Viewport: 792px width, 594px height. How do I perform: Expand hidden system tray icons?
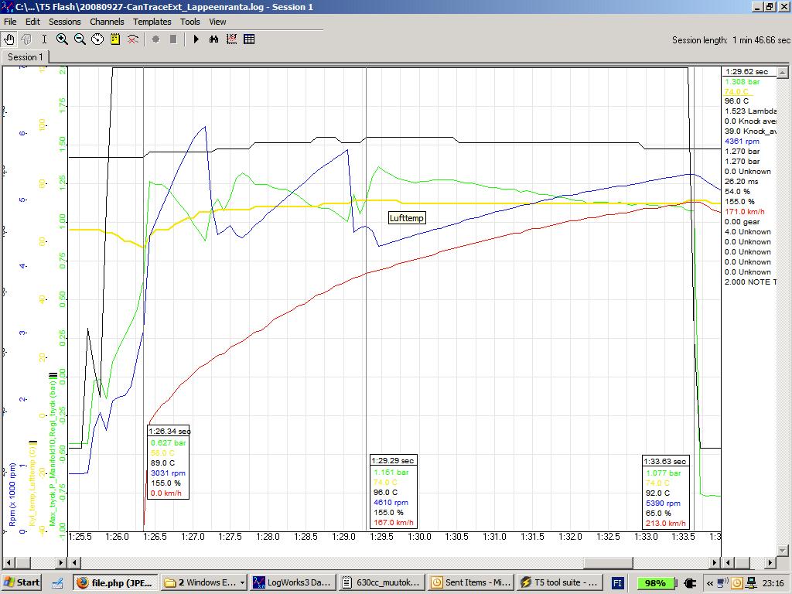[711, 583]
